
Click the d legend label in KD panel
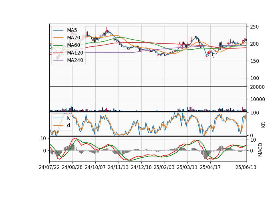click(68, 125)
